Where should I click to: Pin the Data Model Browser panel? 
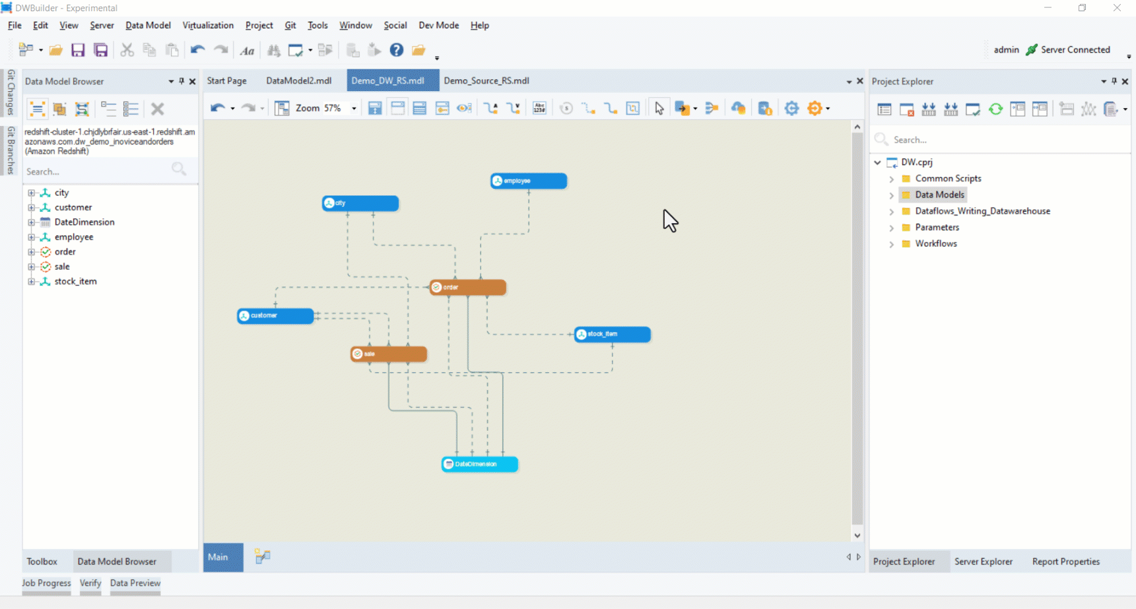point(182,81)
